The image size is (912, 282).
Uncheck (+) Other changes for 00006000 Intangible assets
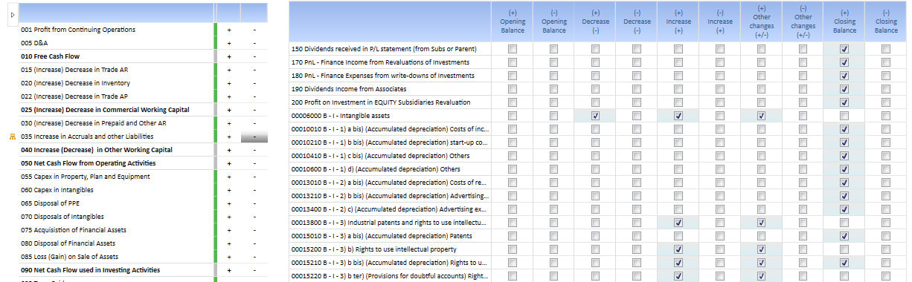[761, 116]
